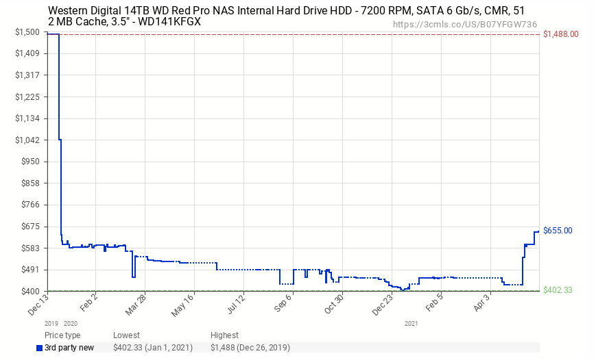Click the $1,500 y-axis label

pyautogui.click(x=27, y=32)
